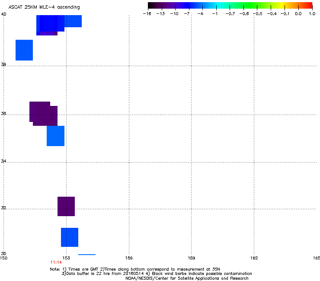Click the note line about Times are GMT

135,269
